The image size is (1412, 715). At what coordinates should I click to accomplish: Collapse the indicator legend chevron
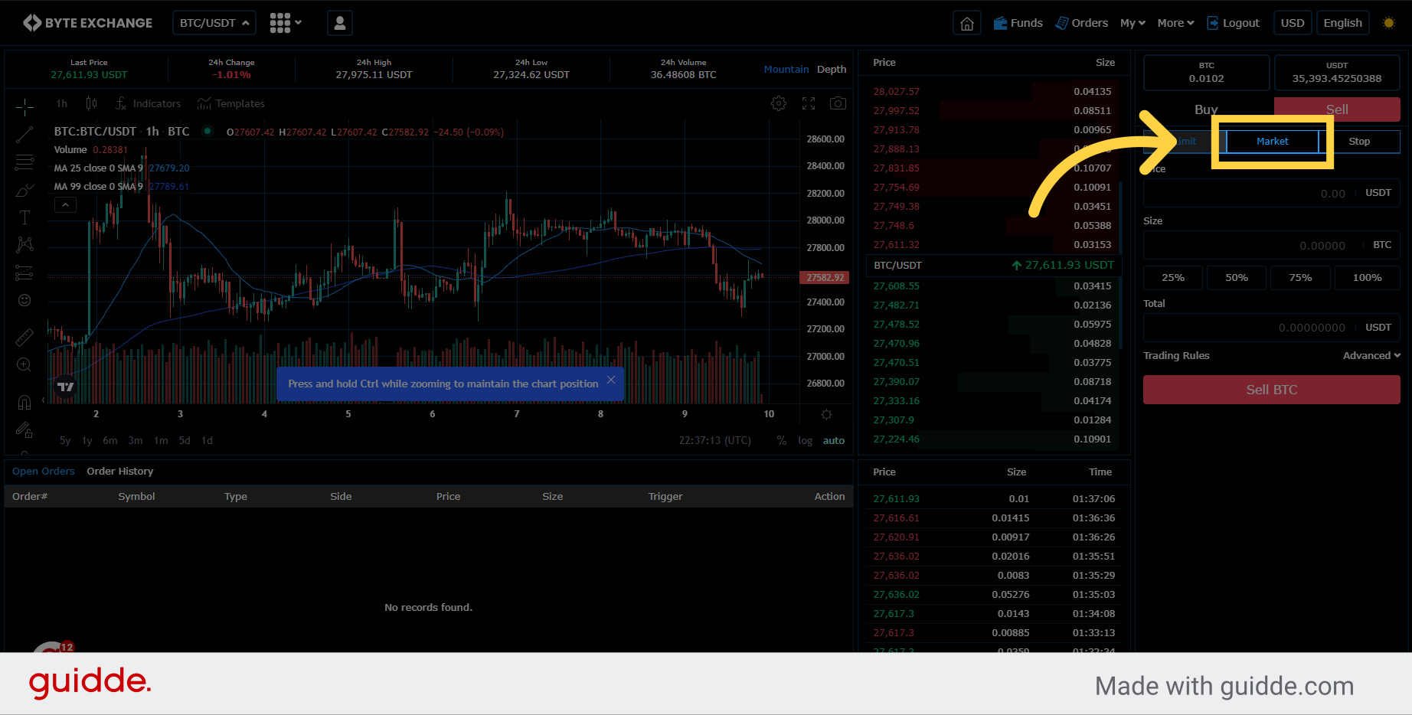(x=65, y=205)
